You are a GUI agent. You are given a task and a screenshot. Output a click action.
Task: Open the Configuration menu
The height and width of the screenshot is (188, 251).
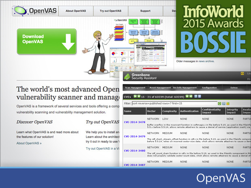[209, 87]
